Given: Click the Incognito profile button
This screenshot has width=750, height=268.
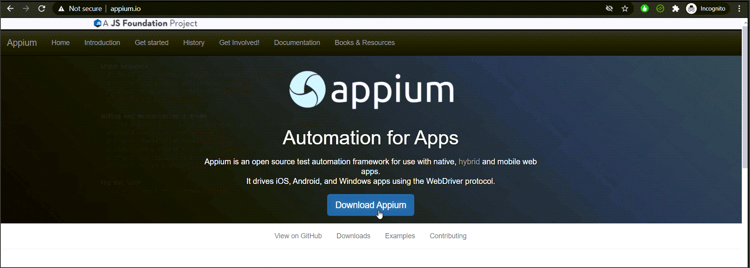Looking at the screenshot, I should [x=707, y=9].
